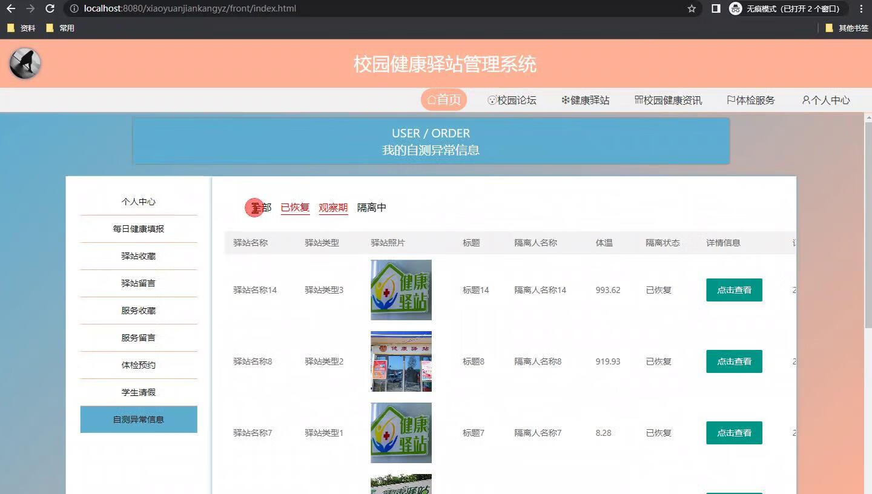Click the 驿站类型 column header

point(322,243)
